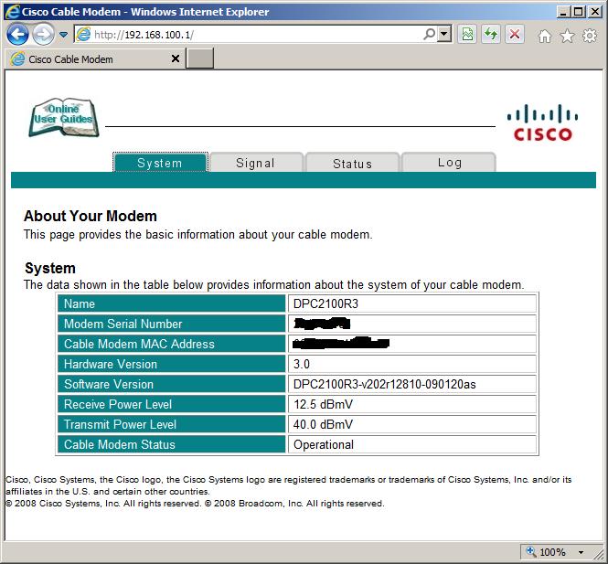Click the Cable Modem MAC Address label
The height and width of the screenshot is (564, 608).
click(x=139, y=344)
